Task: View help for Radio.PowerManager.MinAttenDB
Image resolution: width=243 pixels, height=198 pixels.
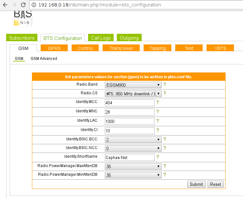Action: 165,175
